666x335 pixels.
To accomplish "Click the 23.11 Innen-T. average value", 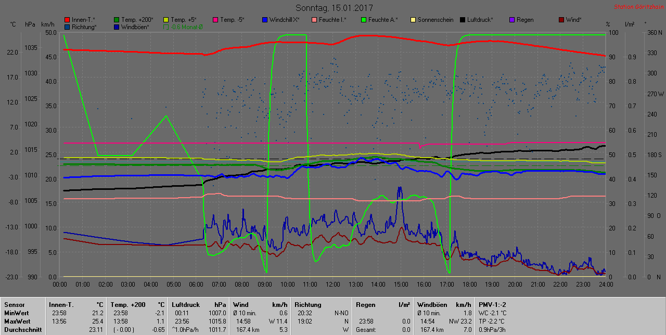I will [96, 329].
